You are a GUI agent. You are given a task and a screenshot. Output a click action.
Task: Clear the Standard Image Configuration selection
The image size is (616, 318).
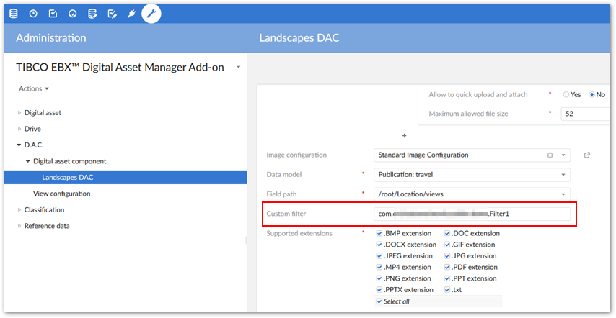coord(550,155)
